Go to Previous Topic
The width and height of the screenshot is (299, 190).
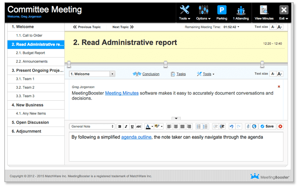[x=87, y=27]
